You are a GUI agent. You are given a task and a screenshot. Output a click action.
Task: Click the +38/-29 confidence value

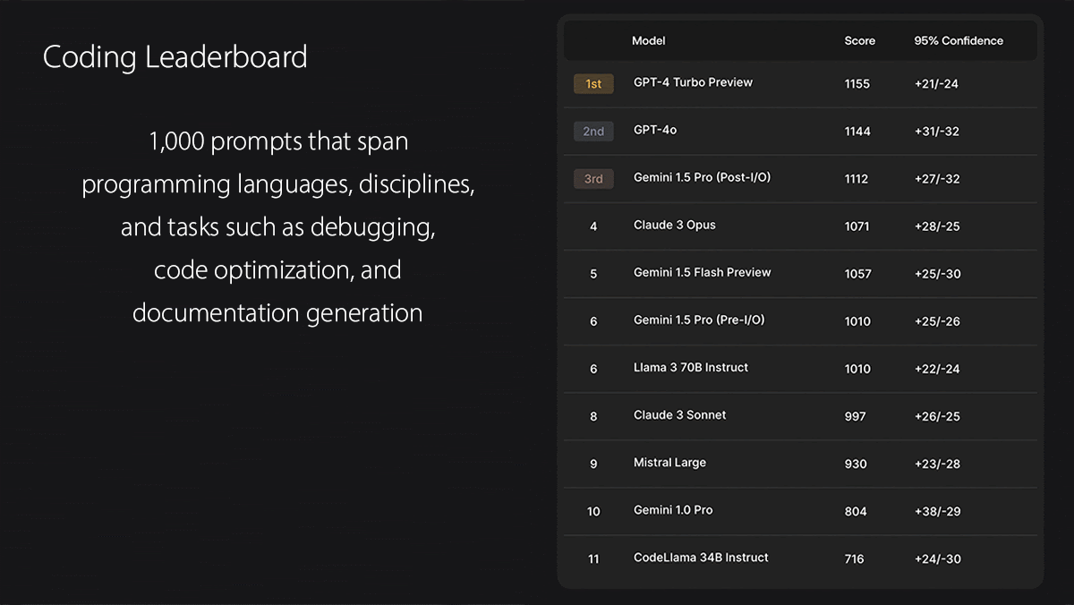[x=937, y=511]
